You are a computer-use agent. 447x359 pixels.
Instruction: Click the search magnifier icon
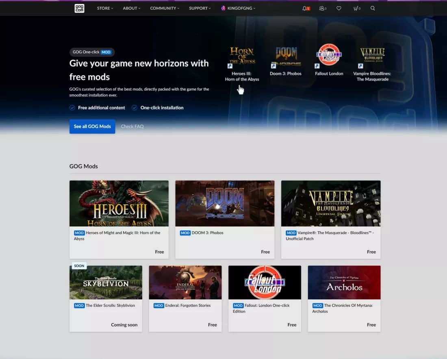coord(373,8)
